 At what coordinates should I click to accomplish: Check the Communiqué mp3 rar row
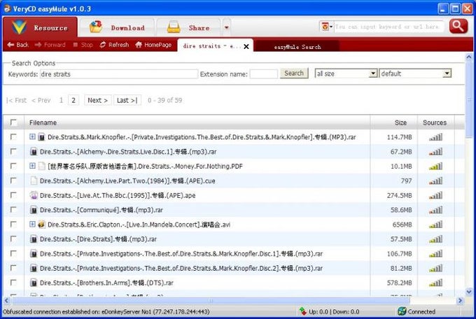(13, 210)
